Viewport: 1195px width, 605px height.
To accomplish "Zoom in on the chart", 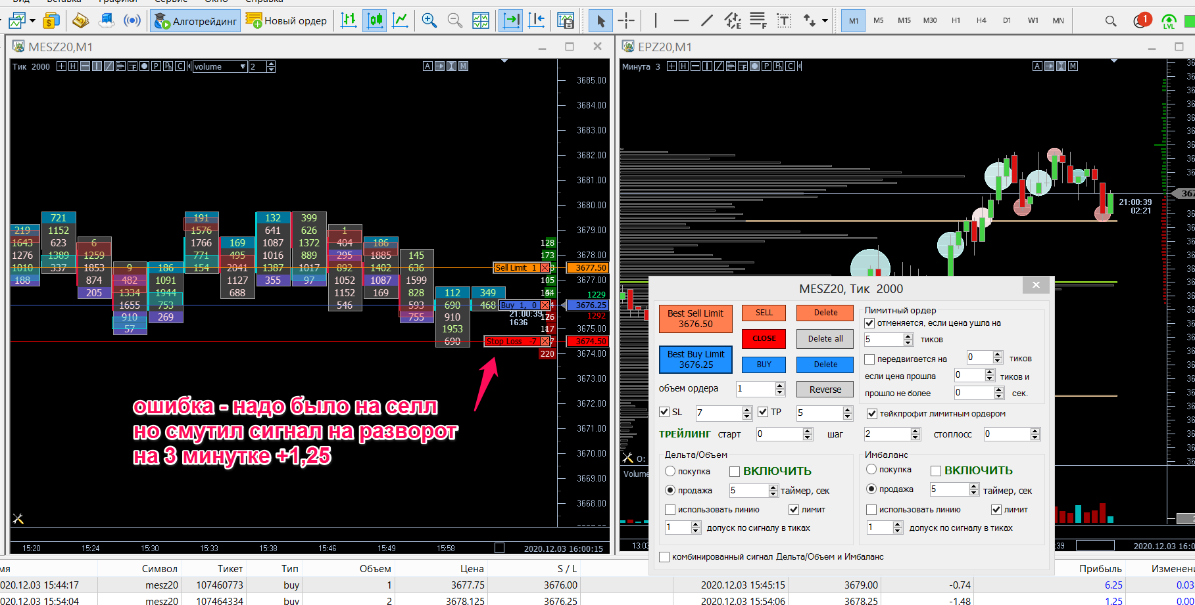I will (429, 21).
